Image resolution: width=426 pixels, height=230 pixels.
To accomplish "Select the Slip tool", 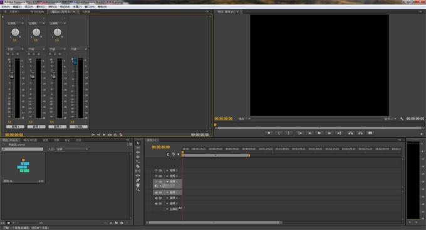I will [x=138, y=171].
